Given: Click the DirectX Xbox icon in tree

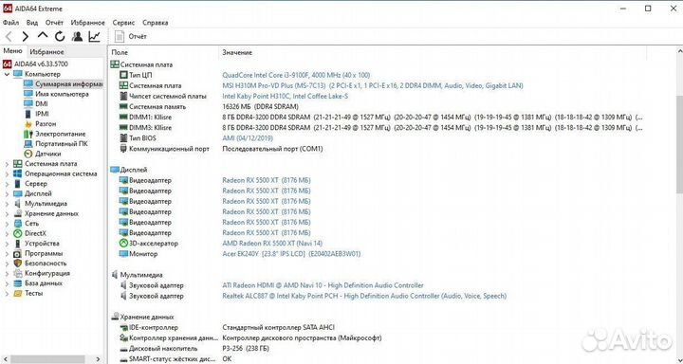Looking at the screenshot, I should [x=18, y=233].
